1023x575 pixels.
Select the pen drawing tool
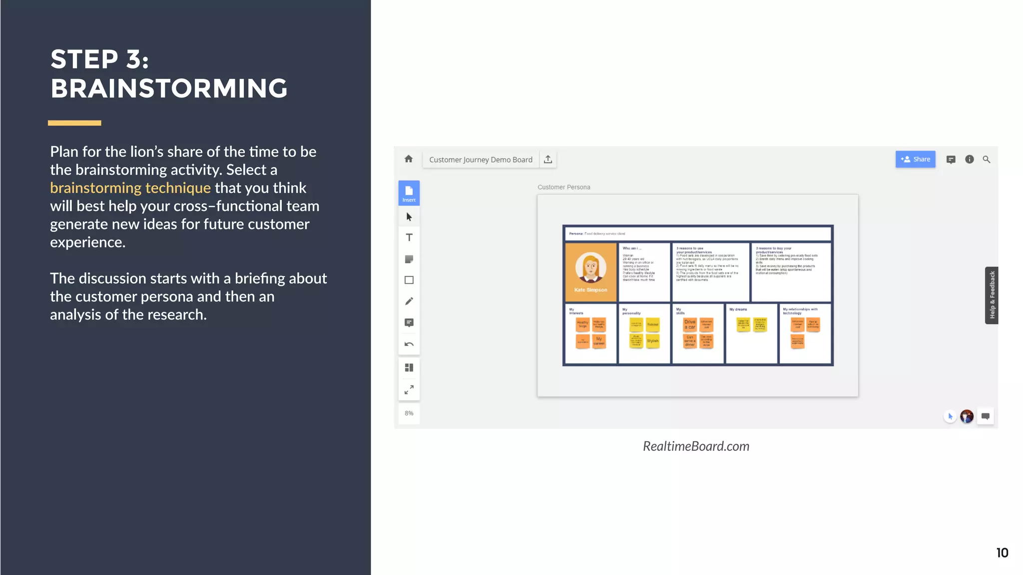coord(409,301)
